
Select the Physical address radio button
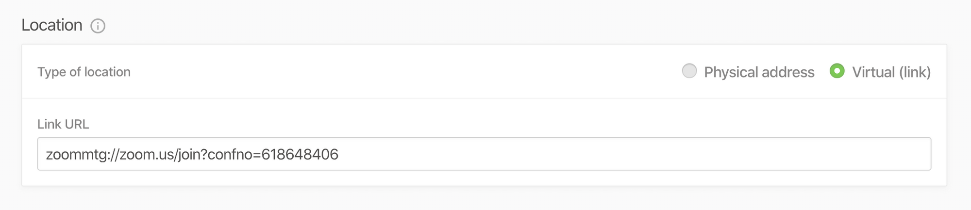pyautogui.click(x=689, y=71)
